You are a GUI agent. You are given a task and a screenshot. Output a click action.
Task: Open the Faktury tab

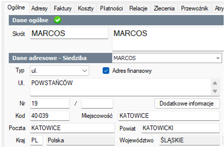pyautogui.click(x=63, y=8)
